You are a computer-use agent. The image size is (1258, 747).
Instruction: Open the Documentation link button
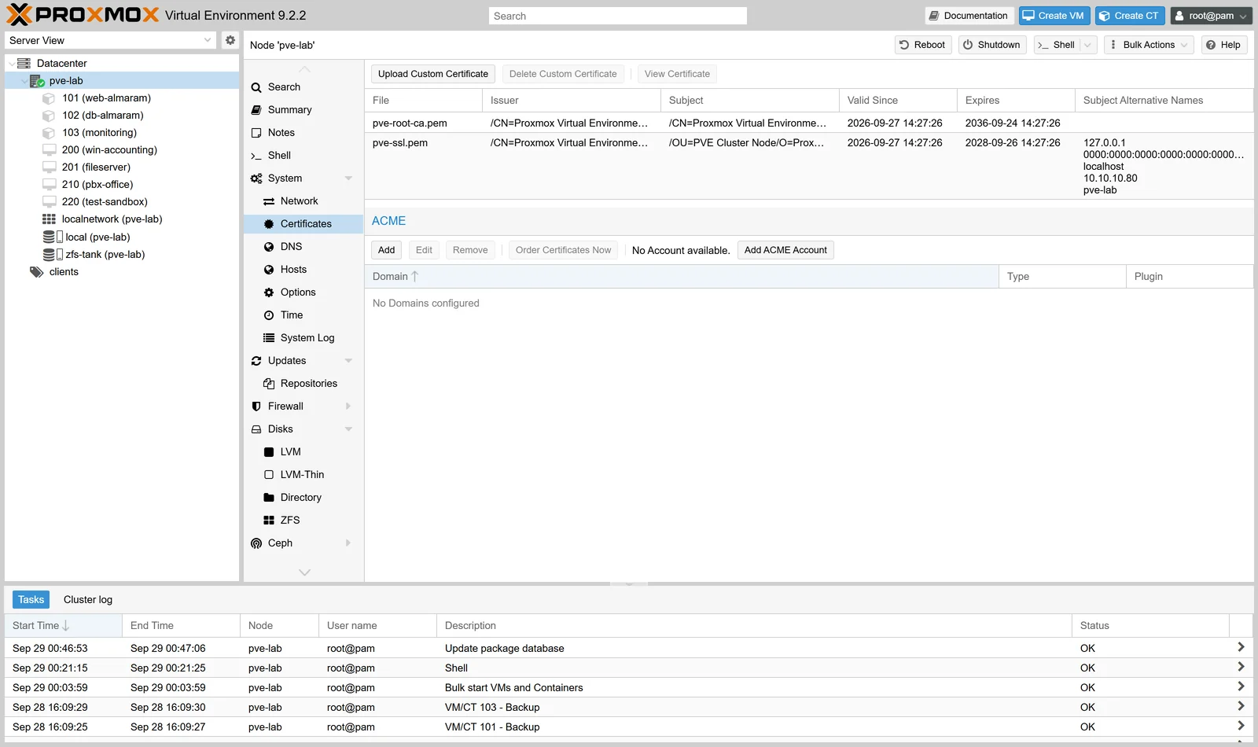point(969,16)
